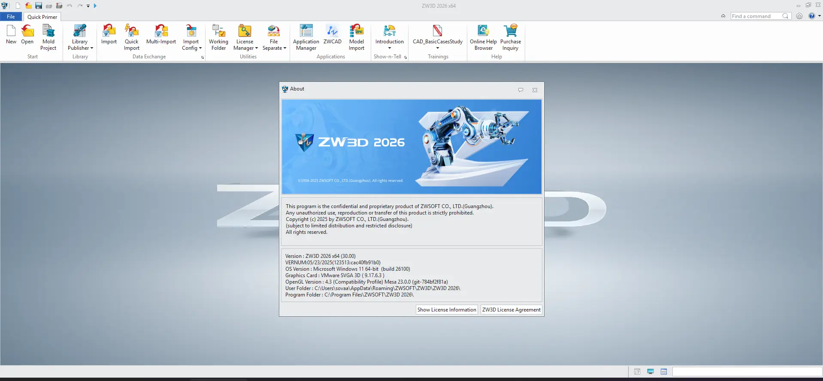Open the quick access toolbar customize dropdown

coord(88,6)
